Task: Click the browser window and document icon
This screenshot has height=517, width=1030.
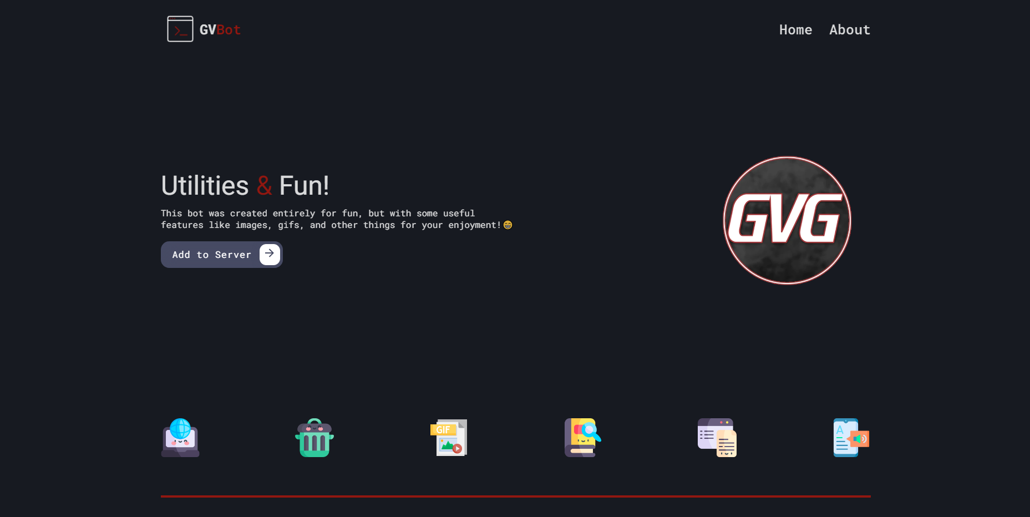Action: [717, 438]
